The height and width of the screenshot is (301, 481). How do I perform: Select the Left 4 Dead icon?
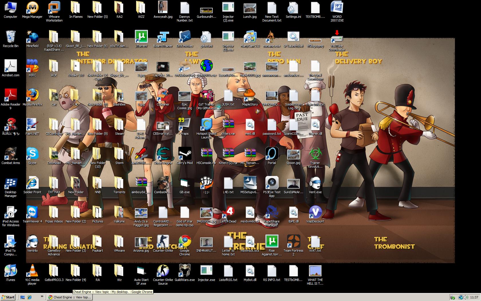(228, 215)
